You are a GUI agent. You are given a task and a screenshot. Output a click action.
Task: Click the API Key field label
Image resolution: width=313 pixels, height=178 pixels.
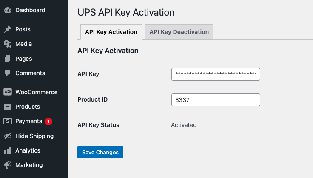[88, 74]
